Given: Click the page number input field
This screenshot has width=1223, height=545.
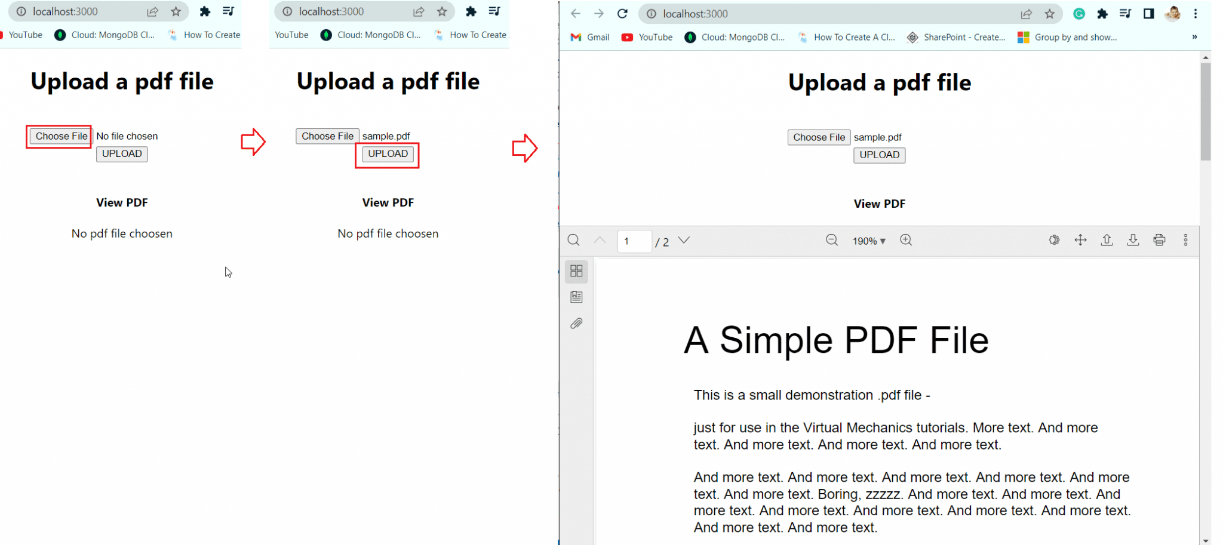Looking at the screenshot, I should click(634, 241).
